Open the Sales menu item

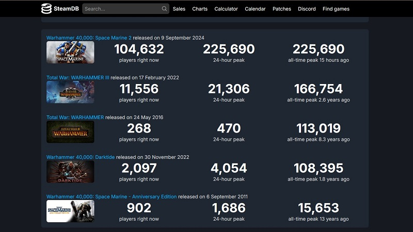coord(179,9)
